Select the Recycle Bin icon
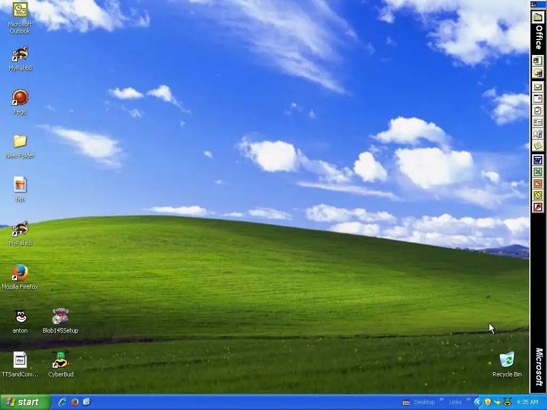This screenshot has width=547, height=410. [507, 365]
